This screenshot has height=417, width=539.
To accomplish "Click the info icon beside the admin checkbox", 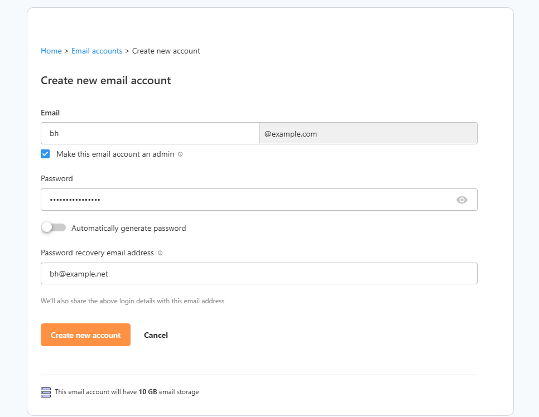I will 180,154.
